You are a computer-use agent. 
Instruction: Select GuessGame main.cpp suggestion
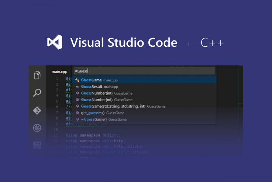144,80
